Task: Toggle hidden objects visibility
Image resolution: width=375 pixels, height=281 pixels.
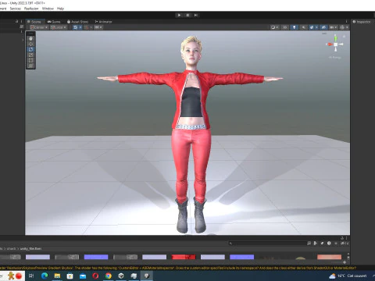Action: [x=323, y=27]
